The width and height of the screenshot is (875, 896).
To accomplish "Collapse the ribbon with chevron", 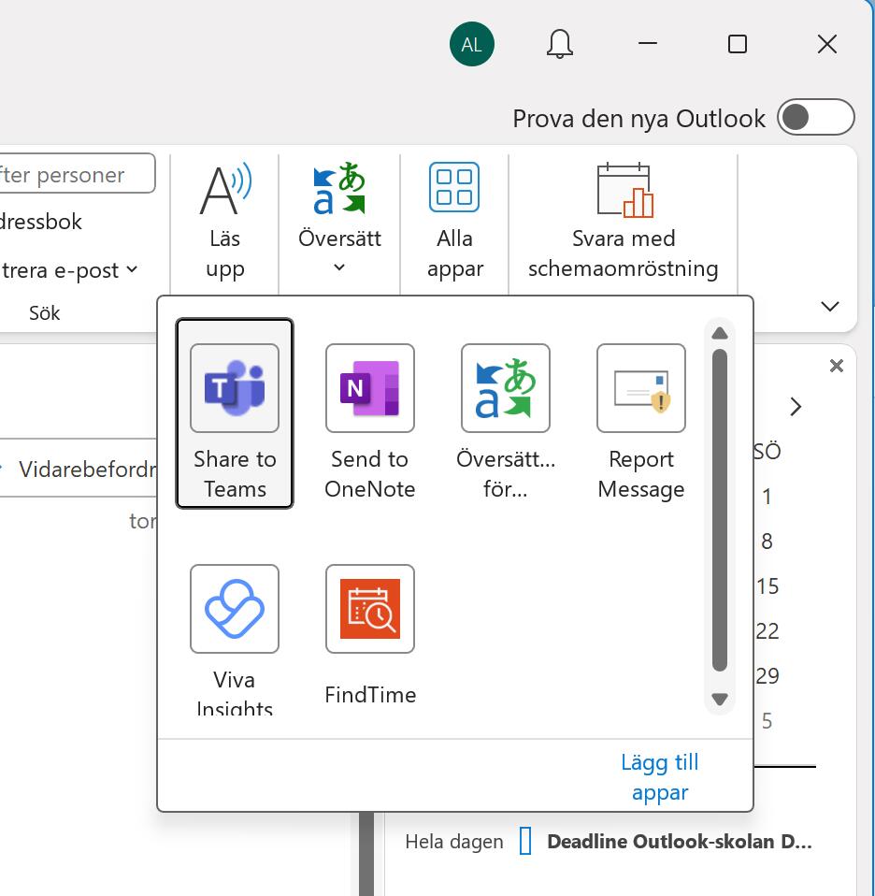I will 829,306.
